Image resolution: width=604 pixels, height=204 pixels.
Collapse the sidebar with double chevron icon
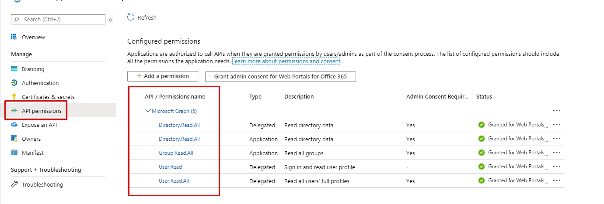pyautogui.click(x=111, y=20)
